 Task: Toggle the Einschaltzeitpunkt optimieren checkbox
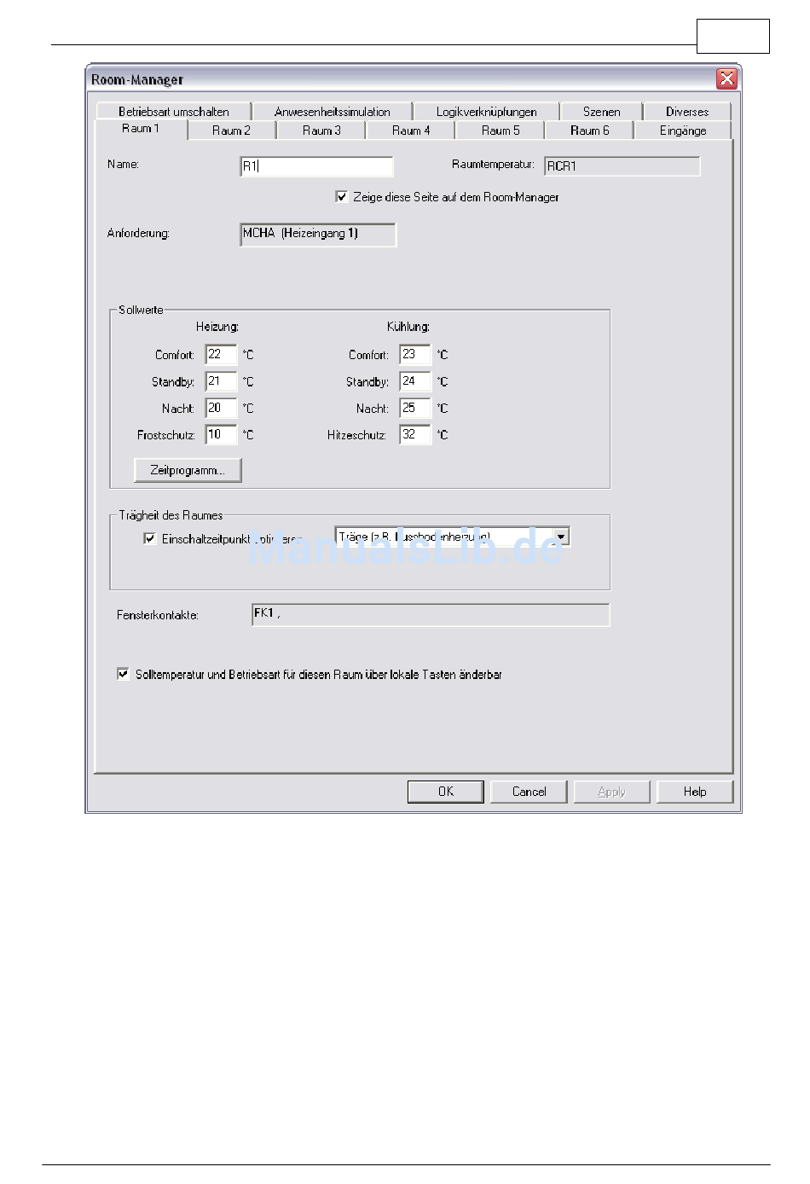(x=150, y=539)
